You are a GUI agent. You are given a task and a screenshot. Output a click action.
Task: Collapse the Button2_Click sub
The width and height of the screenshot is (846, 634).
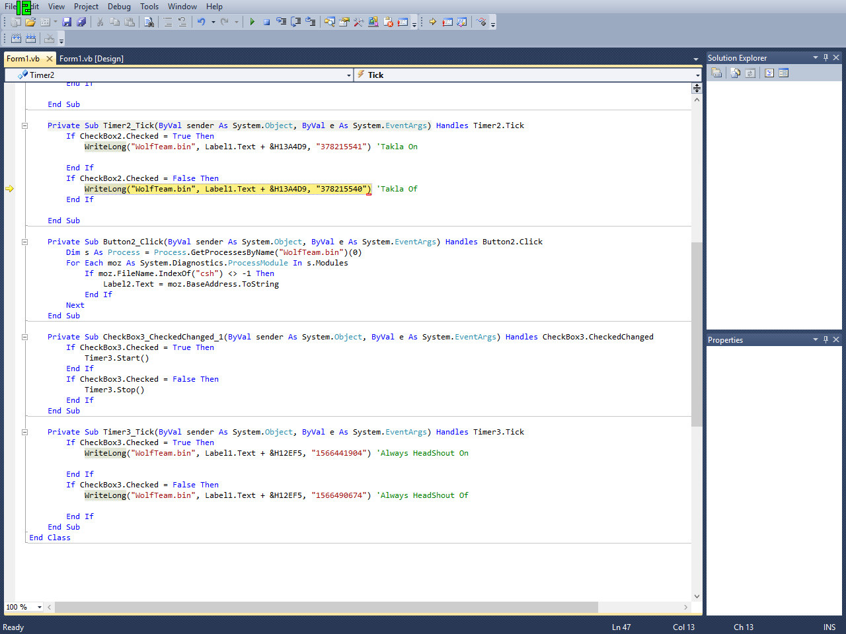coord(24,242)
